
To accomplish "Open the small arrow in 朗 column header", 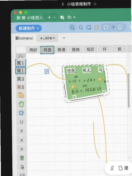I will coord(124,49).
